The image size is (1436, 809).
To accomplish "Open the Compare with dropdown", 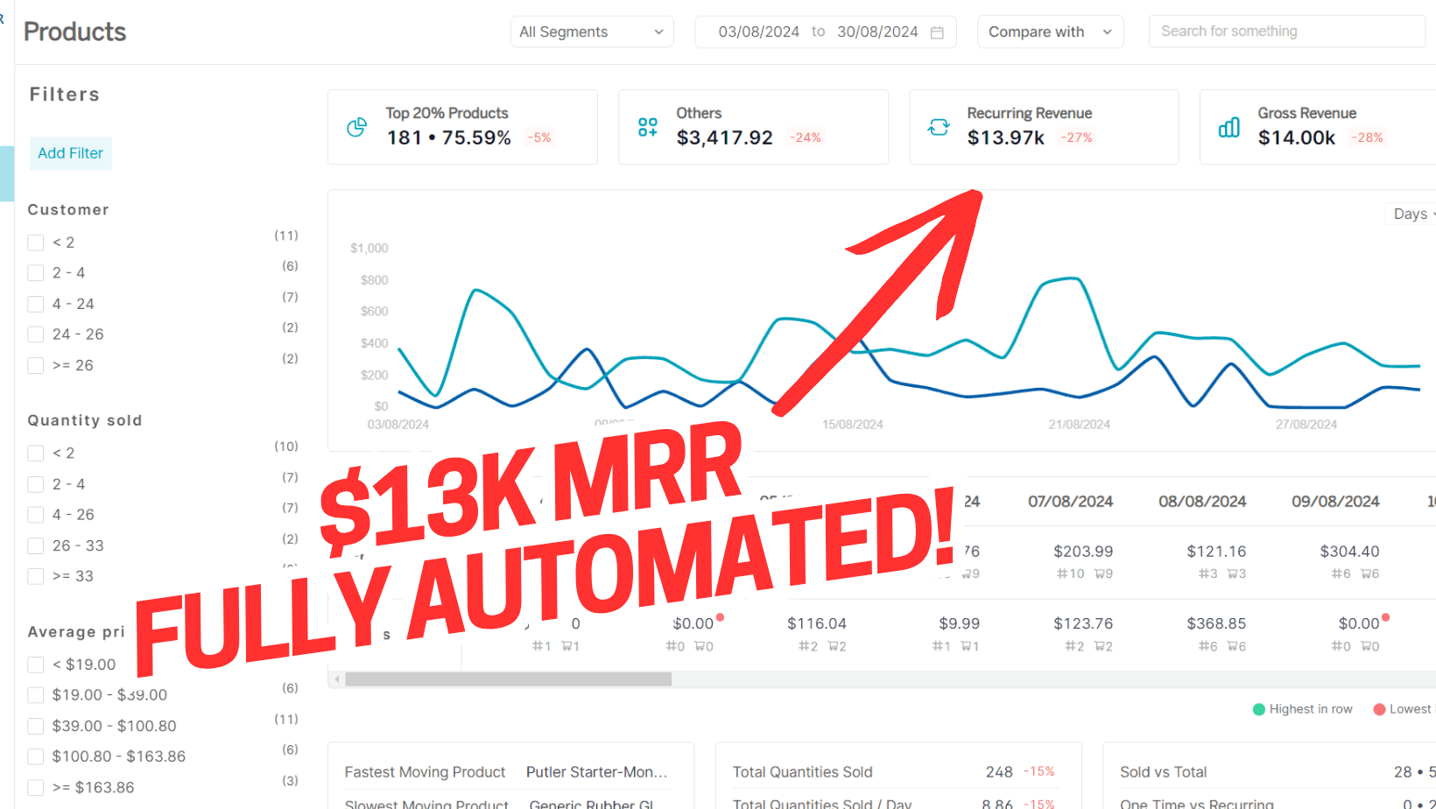I will coord(1050,32).
